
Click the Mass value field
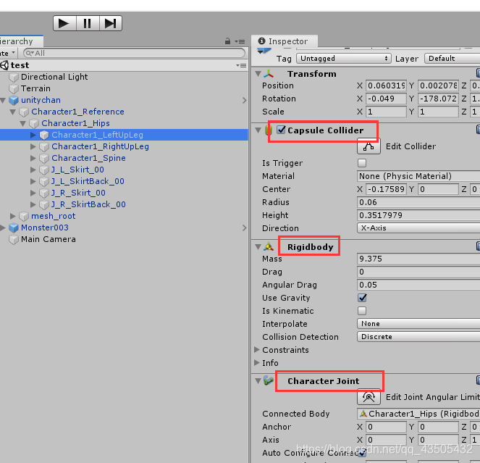pyautogui.click(x=418, y=259)
